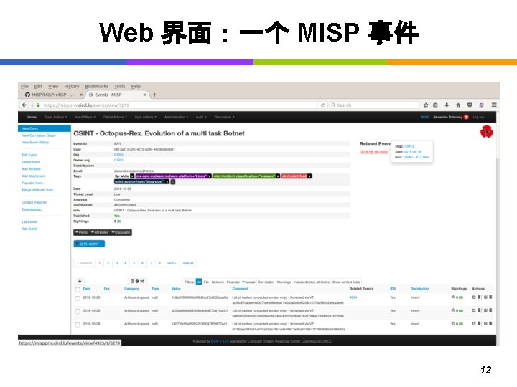Click the extension icon left of hamburger menu
This screenshot has width=517, height=387.
coord(481,105)
